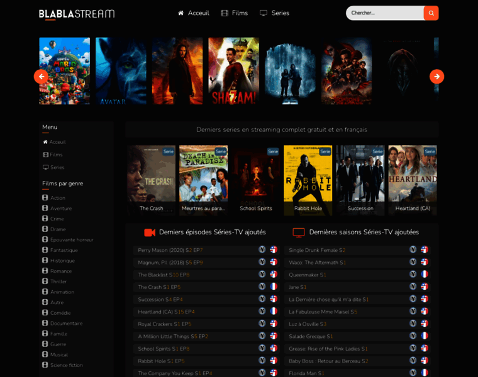Screen dimensions: 478x377
Task: Click the VO round icon on Perry Mason row
Action: (x=262, y=249)
